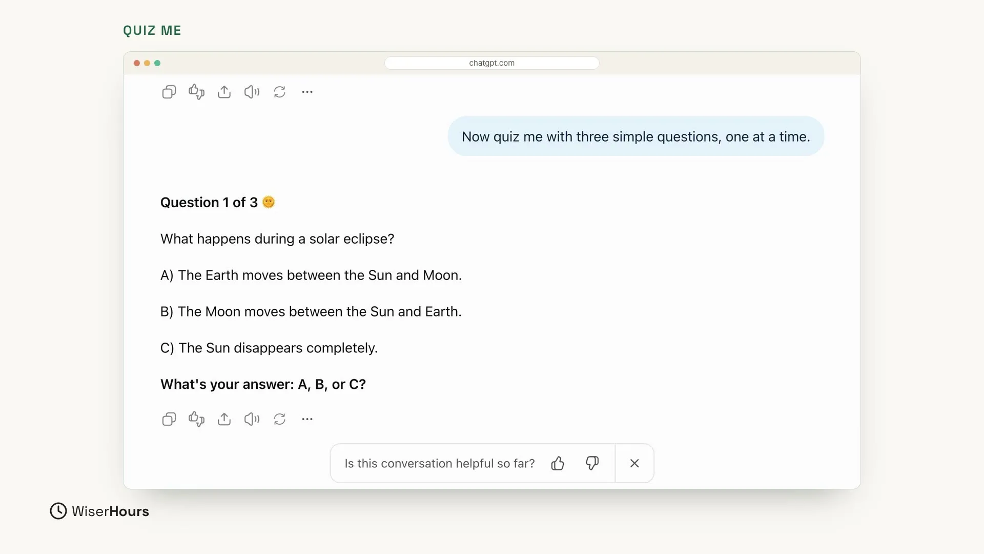Click the WiserHours logo
Screen dimensions: 984x554
point(99,511)
